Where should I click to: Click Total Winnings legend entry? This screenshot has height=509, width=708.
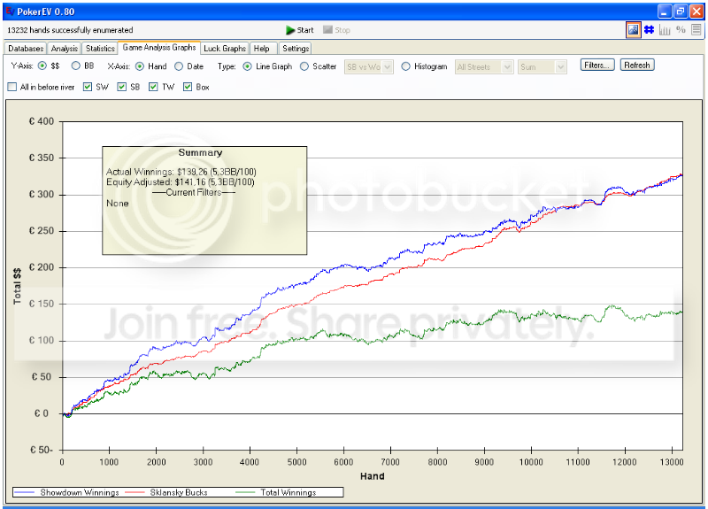click(276, 492)
